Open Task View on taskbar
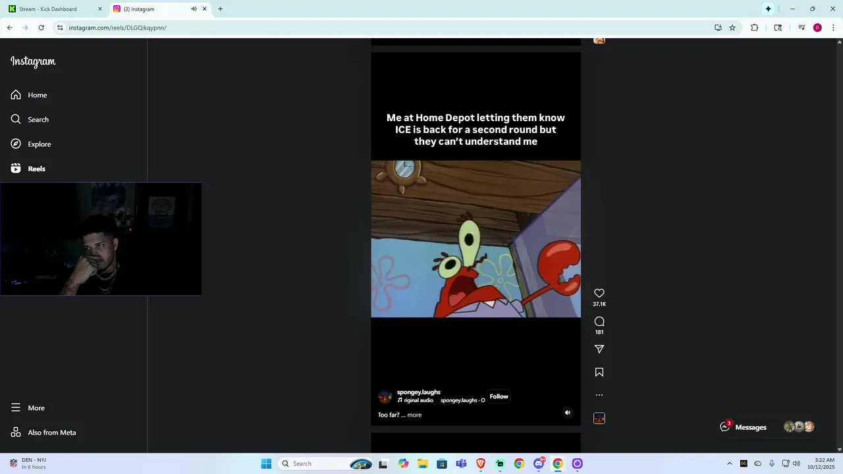This screenshot has height=474, width=843. pyautogui.click(x=383, y=463)
